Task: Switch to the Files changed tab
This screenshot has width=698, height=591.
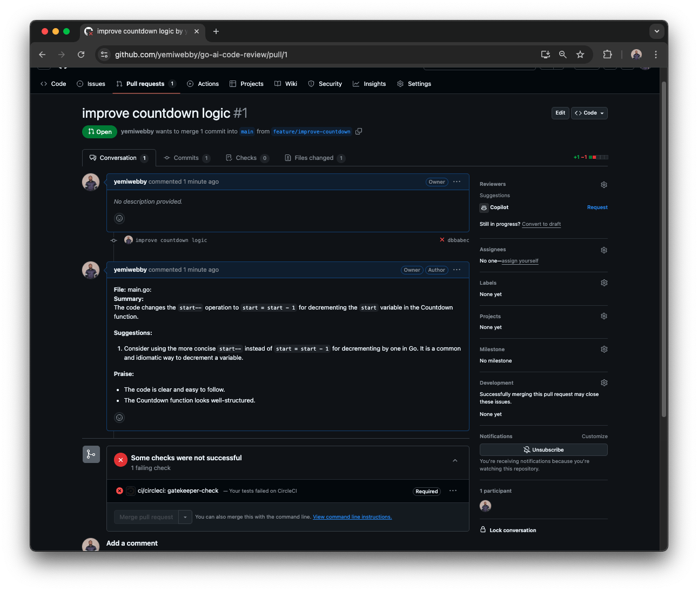Action: [x=314, y=158]
